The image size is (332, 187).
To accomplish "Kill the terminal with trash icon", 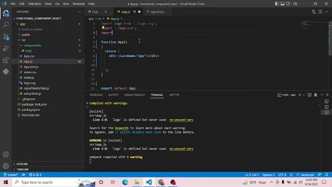I will pos(315,95).
